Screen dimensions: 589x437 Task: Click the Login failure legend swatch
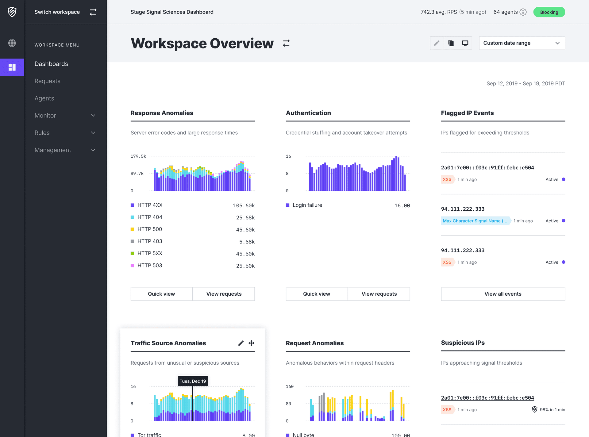(288, 205)
